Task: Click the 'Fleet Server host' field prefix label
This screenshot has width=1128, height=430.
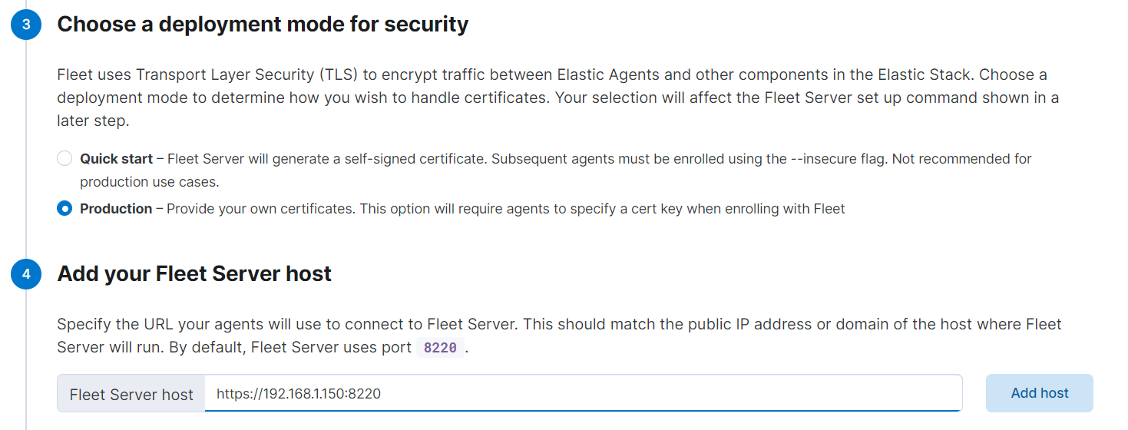Action: (x=131, y=394)
